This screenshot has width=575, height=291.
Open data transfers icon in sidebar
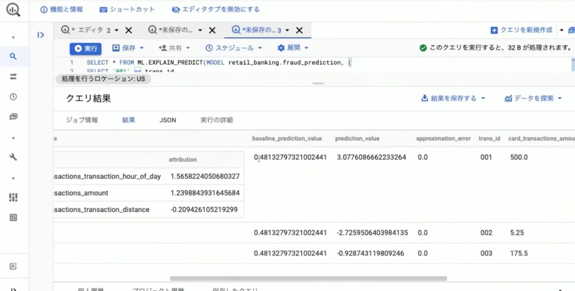point(13,77)
